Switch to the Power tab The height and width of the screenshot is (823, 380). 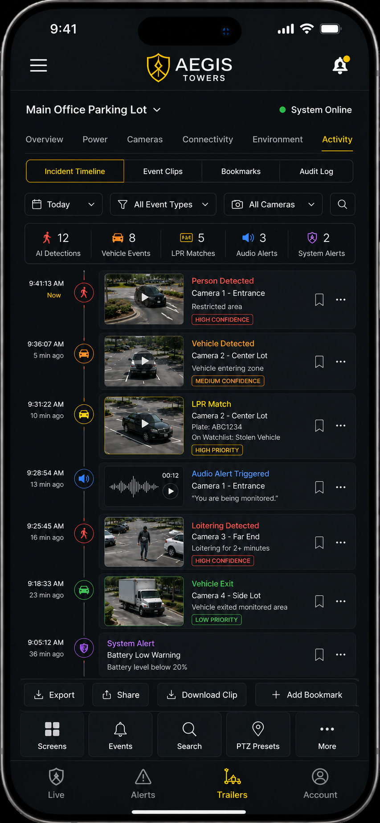[95, 139]
